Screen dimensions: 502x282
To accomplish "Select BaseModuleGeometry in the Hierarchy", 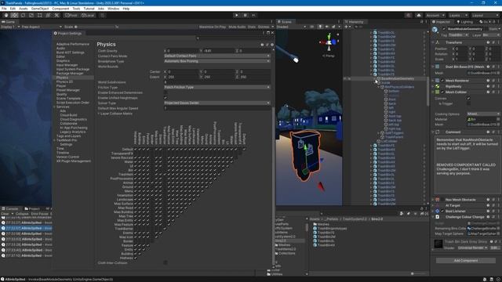I will (x=398, y=78).
